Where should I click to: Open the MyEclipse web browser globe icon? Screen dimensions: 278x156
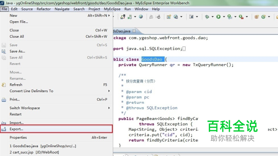tap(141, 17)
